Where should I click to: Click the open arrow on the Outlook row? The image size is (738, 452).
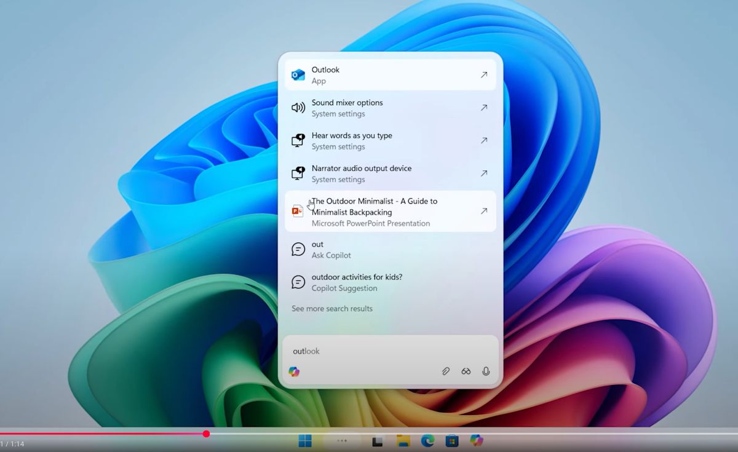[484, 75]
